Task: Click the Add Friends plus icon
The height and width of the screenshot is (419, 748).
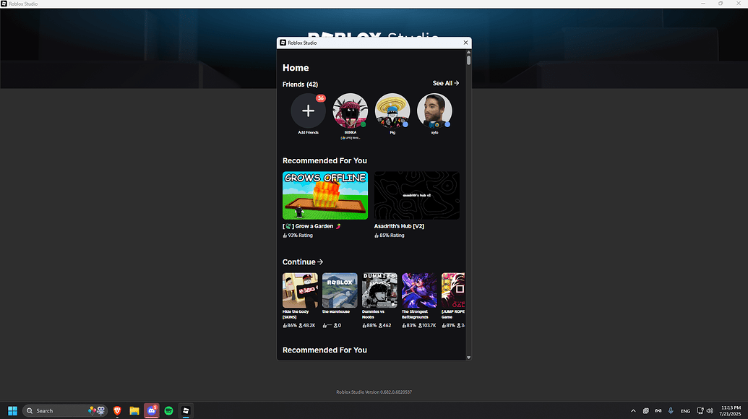Action: point(308,111)
